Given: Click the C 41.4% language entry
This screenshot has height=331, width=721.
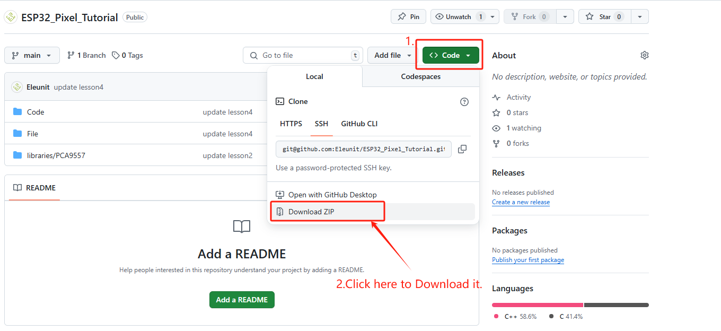Looking at the screenshot, I should click(x=566, y=317).
